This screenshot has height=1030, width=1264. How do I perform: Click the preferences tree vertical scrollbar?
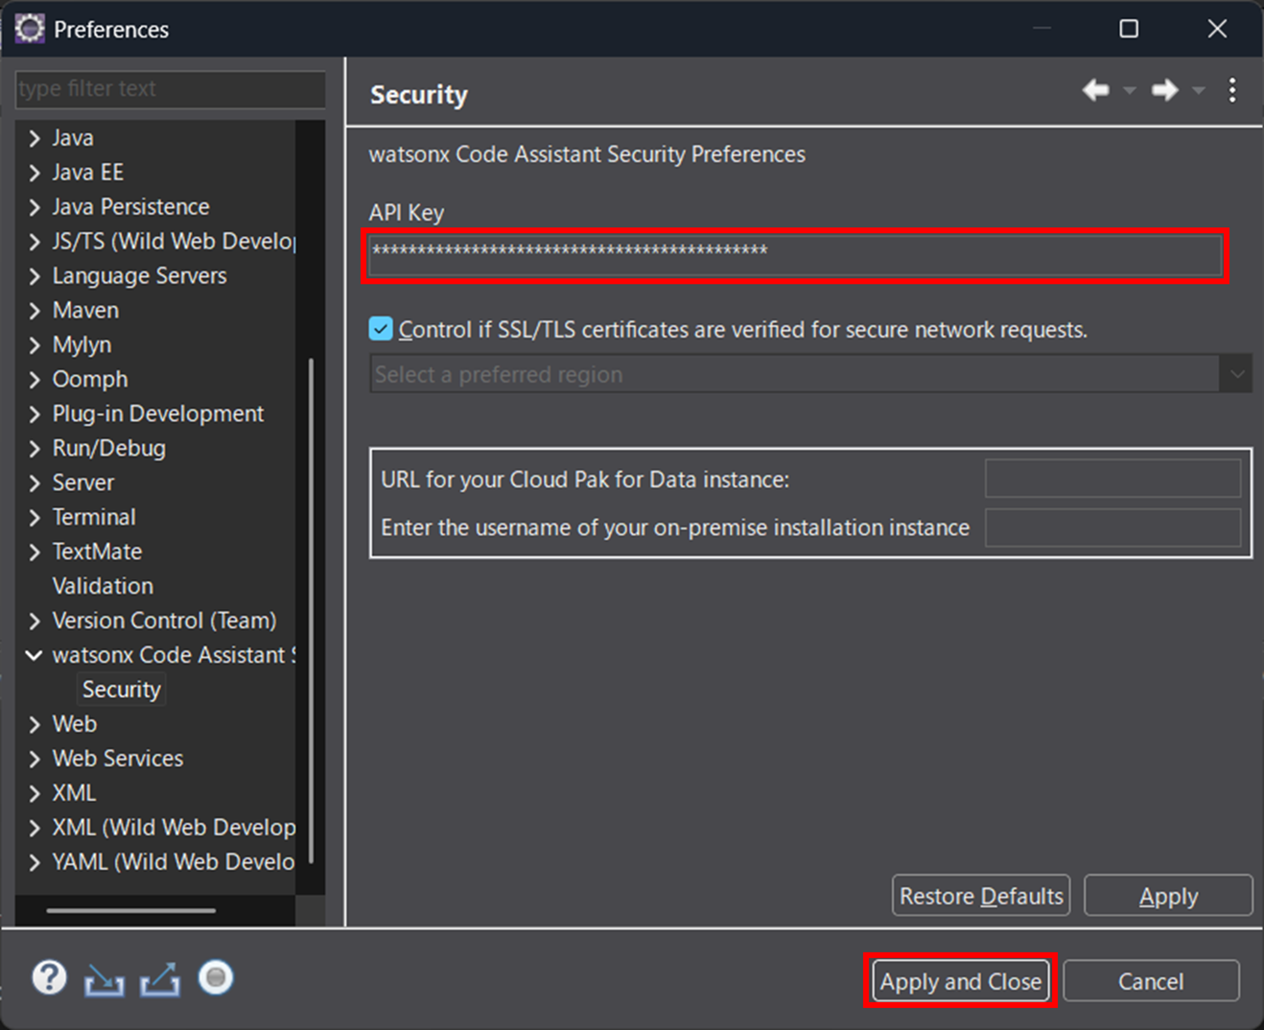tap(311, 614)
